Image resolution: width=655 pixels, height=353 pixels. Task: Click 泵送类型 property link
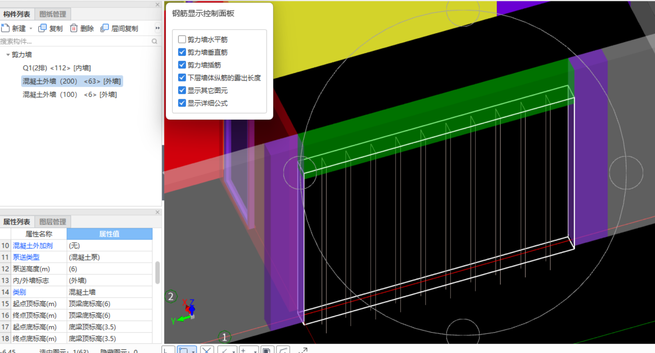pyautogui.click(x=26, y=257)
